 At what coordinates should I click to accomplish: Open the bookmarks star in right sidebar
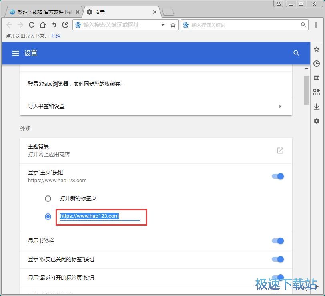[x=317, y=49]
